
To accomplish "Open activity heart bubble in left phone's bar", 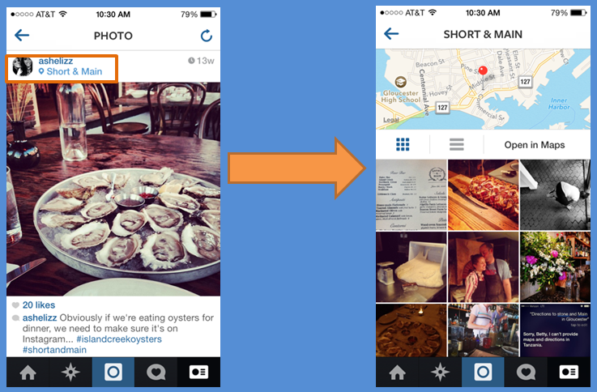I will [156, 373].
